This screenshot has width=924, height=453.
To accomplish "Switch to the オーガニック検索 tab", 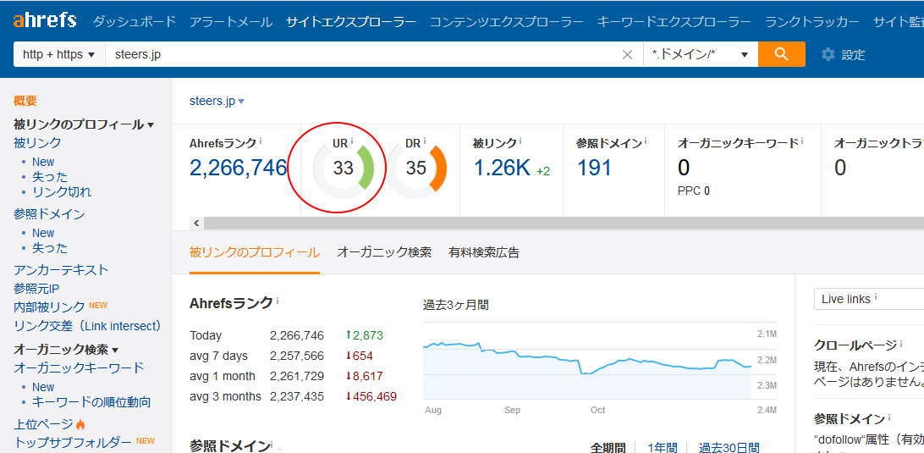I will [x=384, y=252].
